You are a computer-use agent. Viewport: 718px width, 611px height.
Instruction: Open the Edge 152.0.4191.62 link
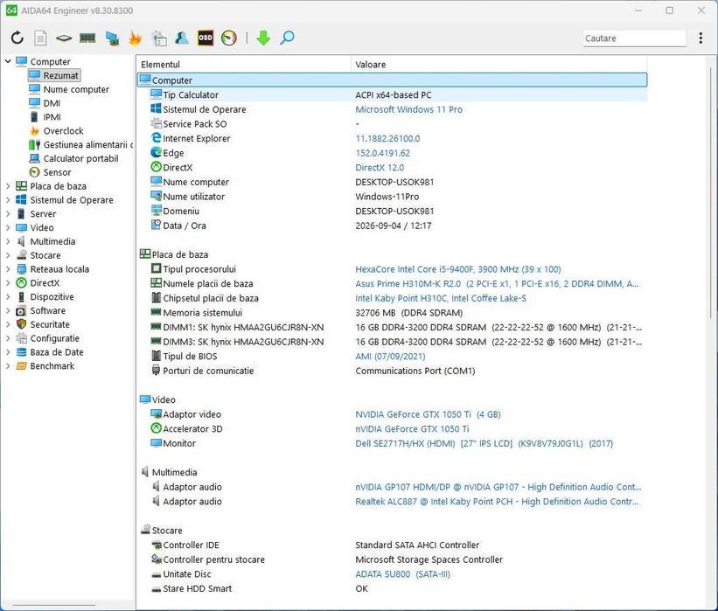pos(383,153)
